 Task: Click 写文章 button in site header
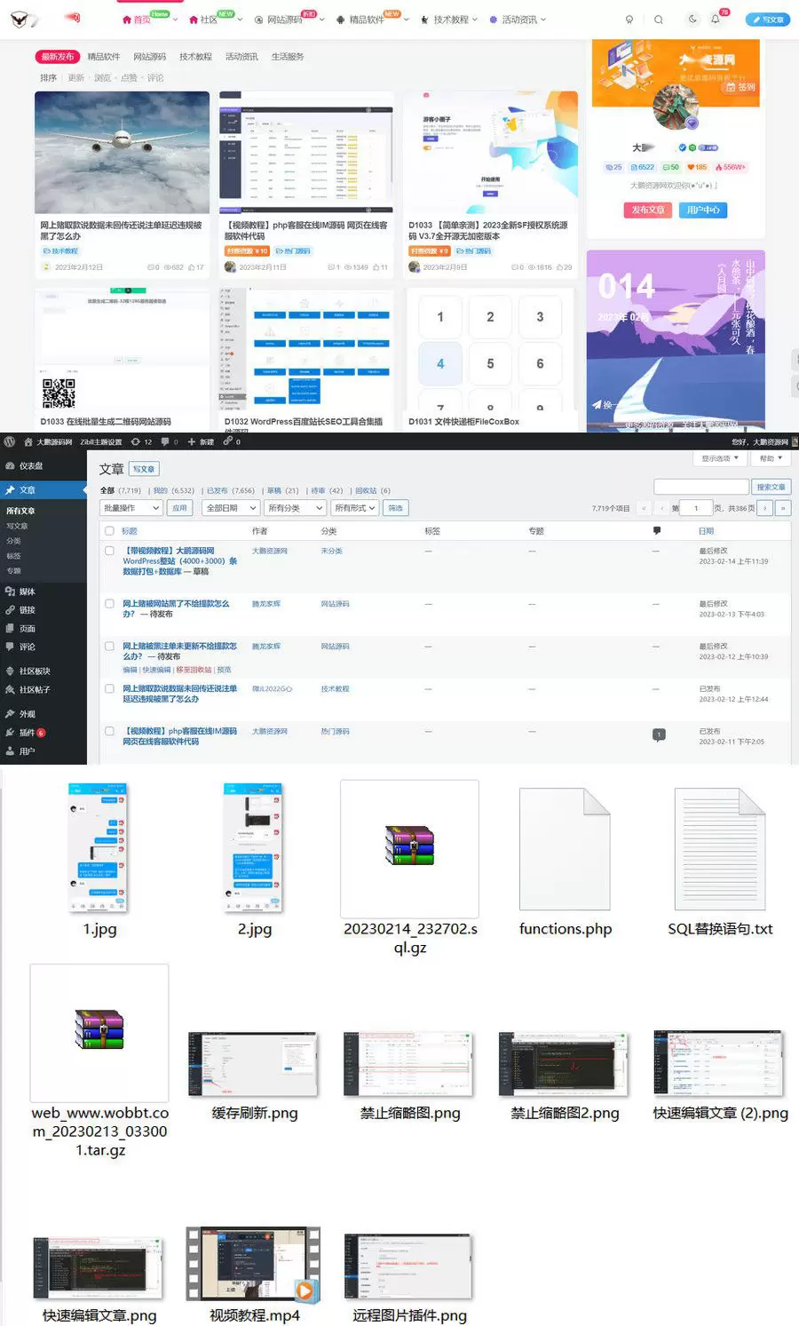pyautogui.click(x=768, y=20)
